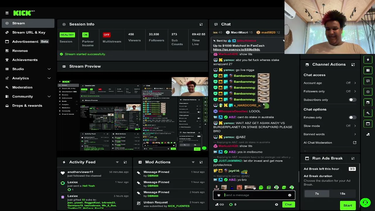375x211 pixels.
Task: Click the Send a message input field
Action: pos(254,195)
